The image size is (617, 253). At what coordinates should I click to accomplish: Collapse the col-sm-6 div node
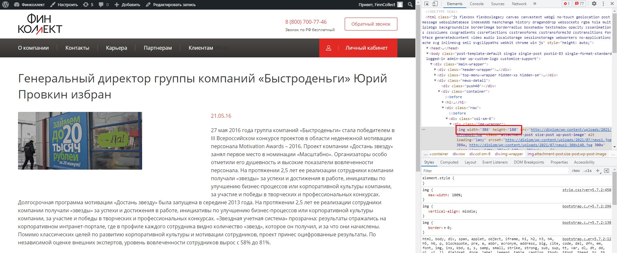[x=447, y=119]
